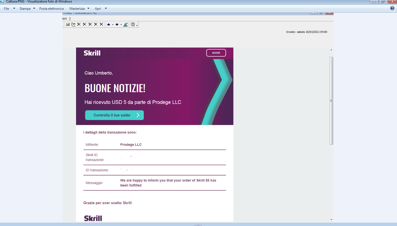
Task: Click the X icon right after the folder icon
Action: pos(79,24)
